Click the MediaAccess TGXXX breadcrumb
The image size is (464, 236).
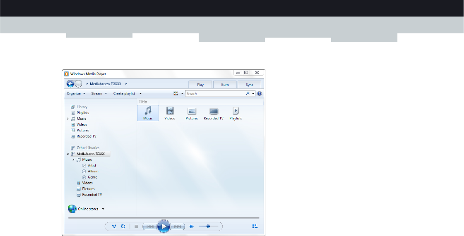pos(106,84)
